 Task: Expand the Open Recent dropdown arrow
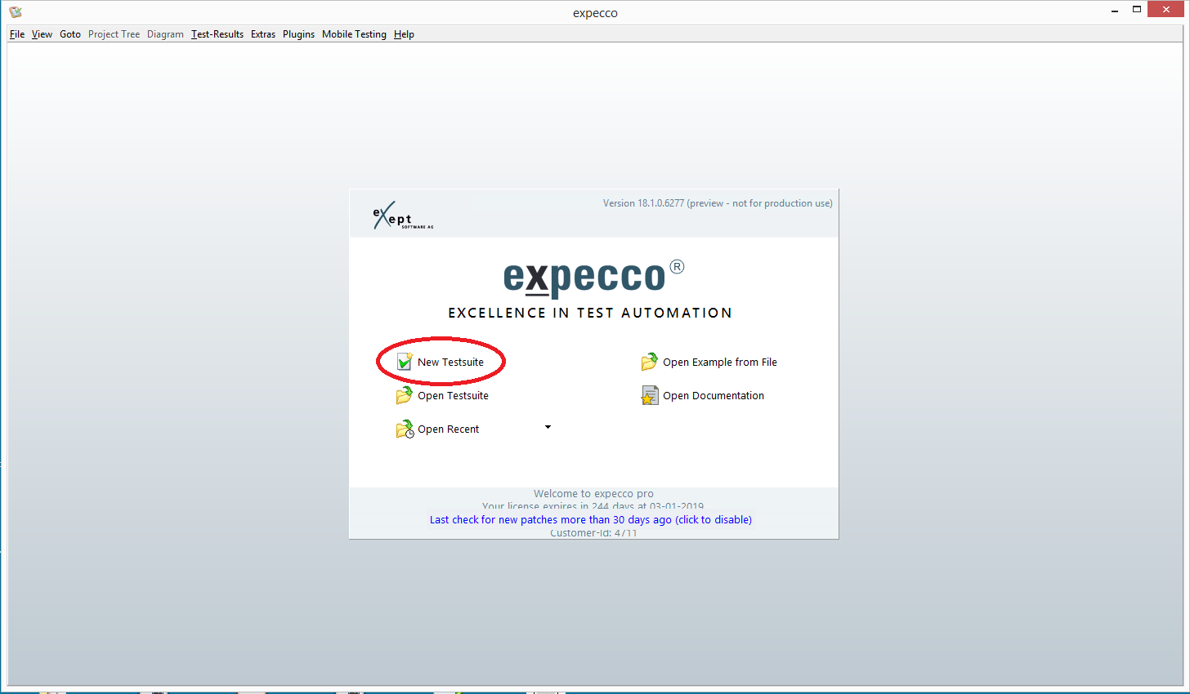548,427
